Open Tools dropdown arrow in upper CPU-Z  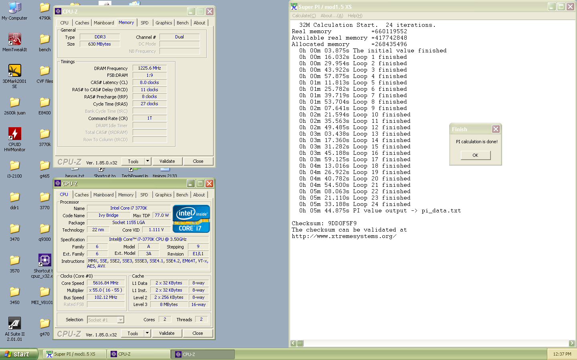147,161
